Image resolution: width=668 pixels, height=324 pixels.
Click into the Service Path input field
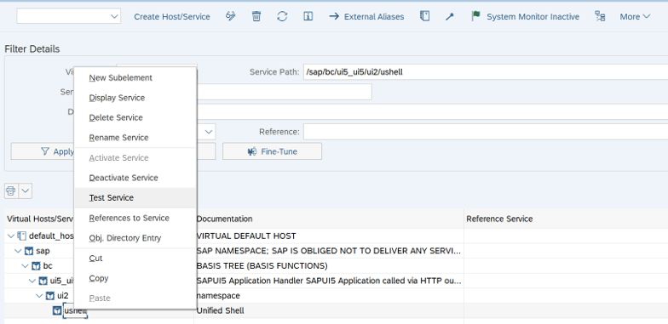click(x=486, y=71)
